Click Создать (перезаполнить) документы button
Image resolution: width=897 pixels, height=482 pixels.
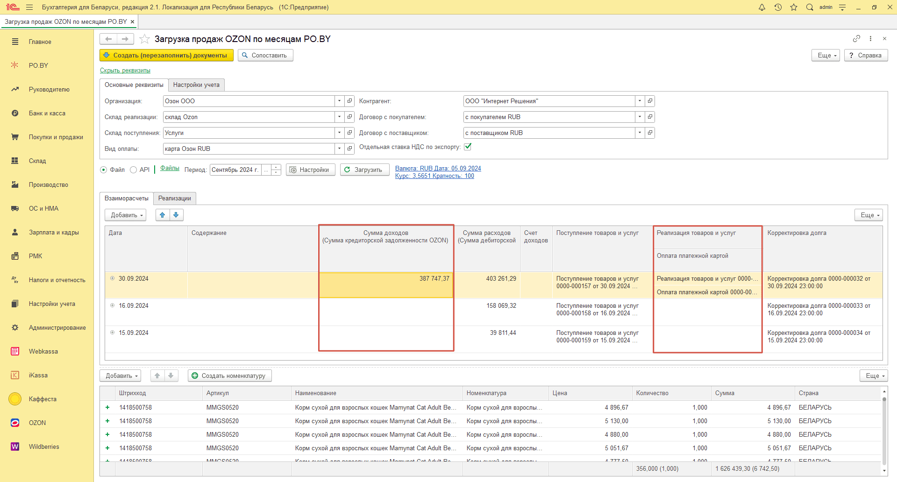(x=166, y=55)
